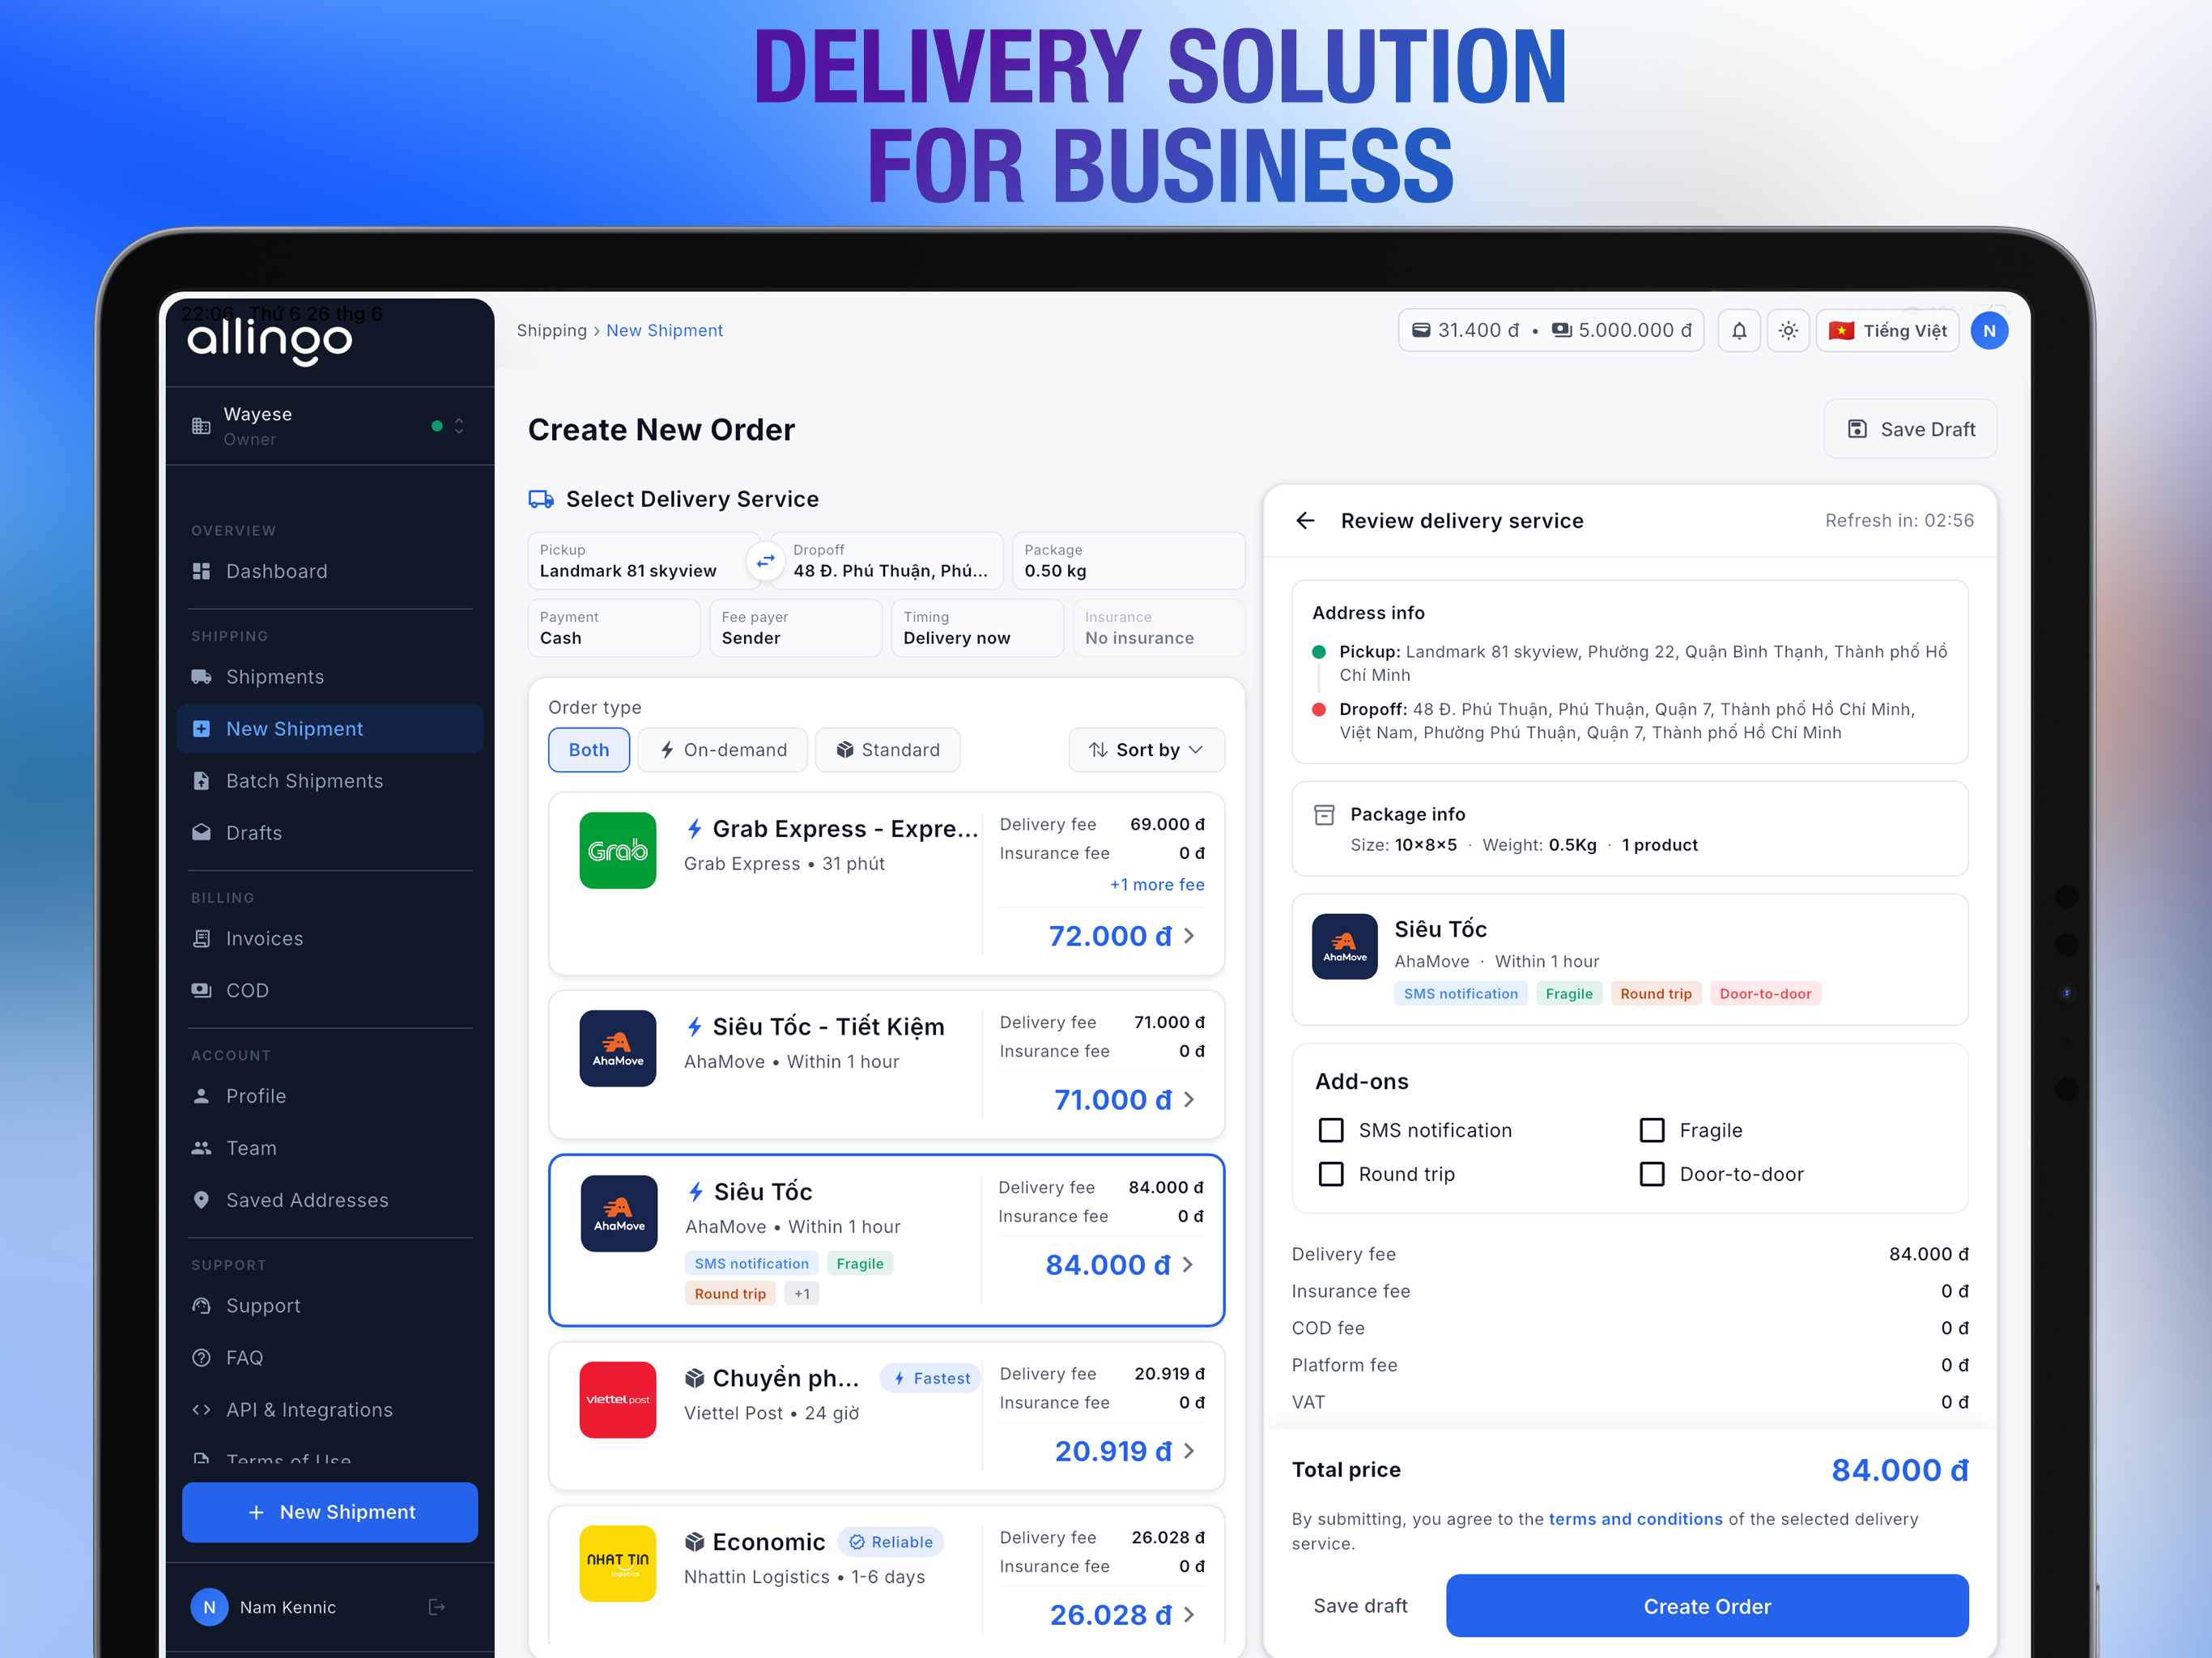The height and width of the screenshot is (1658, 2212).
Task: Open Team page in sidebar
Action: (x=330, y=1148)
